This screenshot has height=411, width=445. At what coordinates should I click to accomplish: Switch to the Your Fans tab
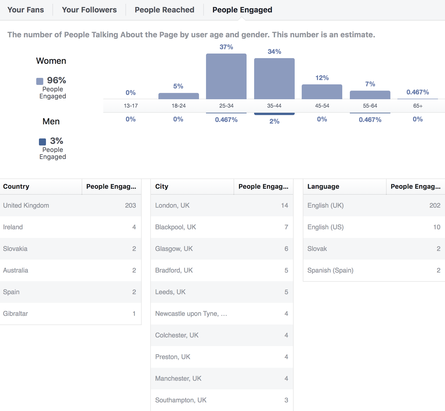26,10
